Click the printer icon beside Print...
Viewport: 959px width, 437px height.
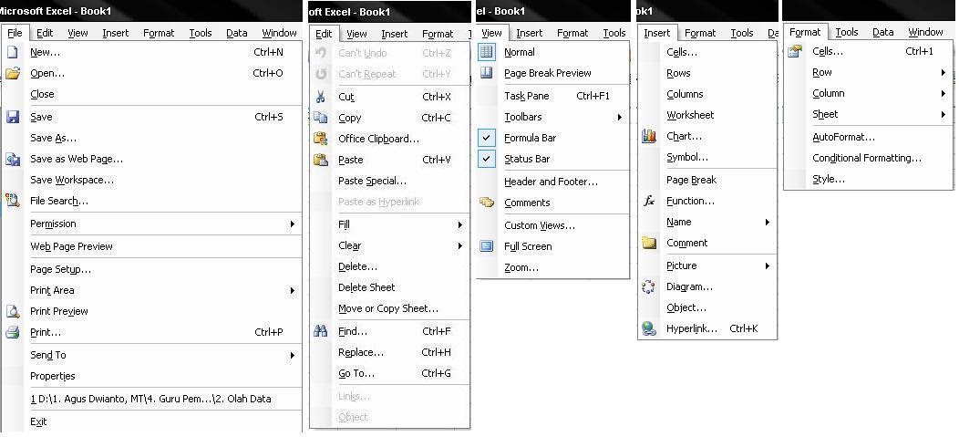[13, 332]
